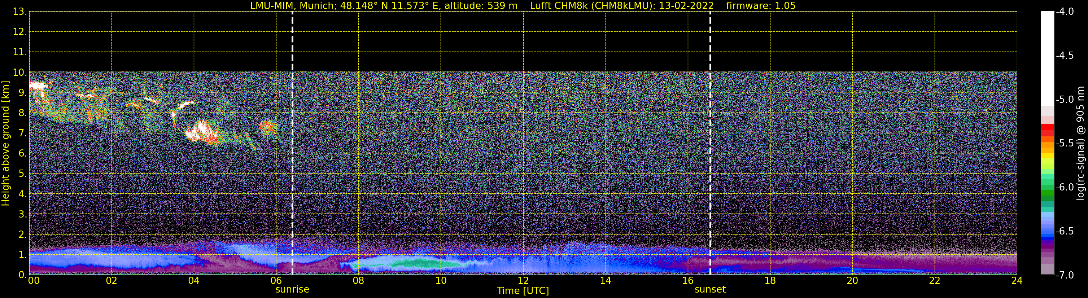Viewport: 1088px width, 298px height.
Task: Click the white top section of the colorbar
Action: click(x=1048, y=59)
